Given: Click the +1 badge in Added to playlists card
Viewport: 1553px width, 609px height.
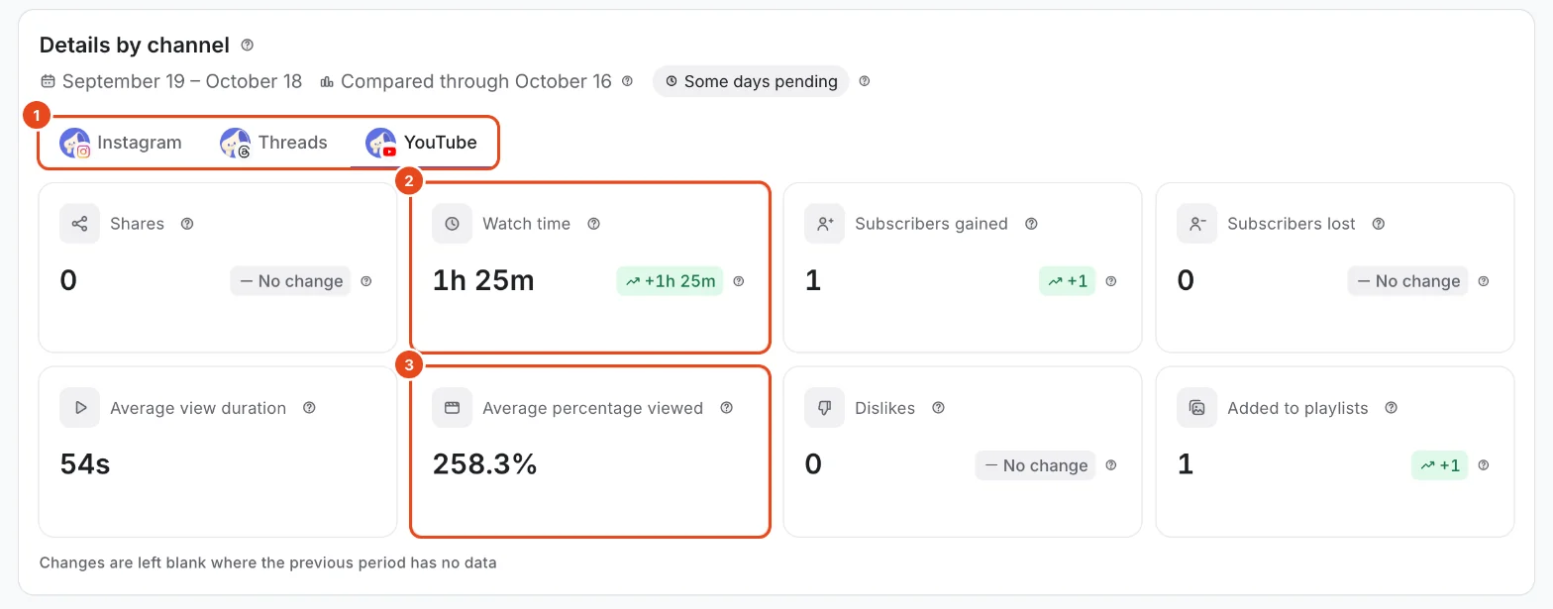Looking at the screenshot, I should pyautogui.click(x=1439, y=465).
